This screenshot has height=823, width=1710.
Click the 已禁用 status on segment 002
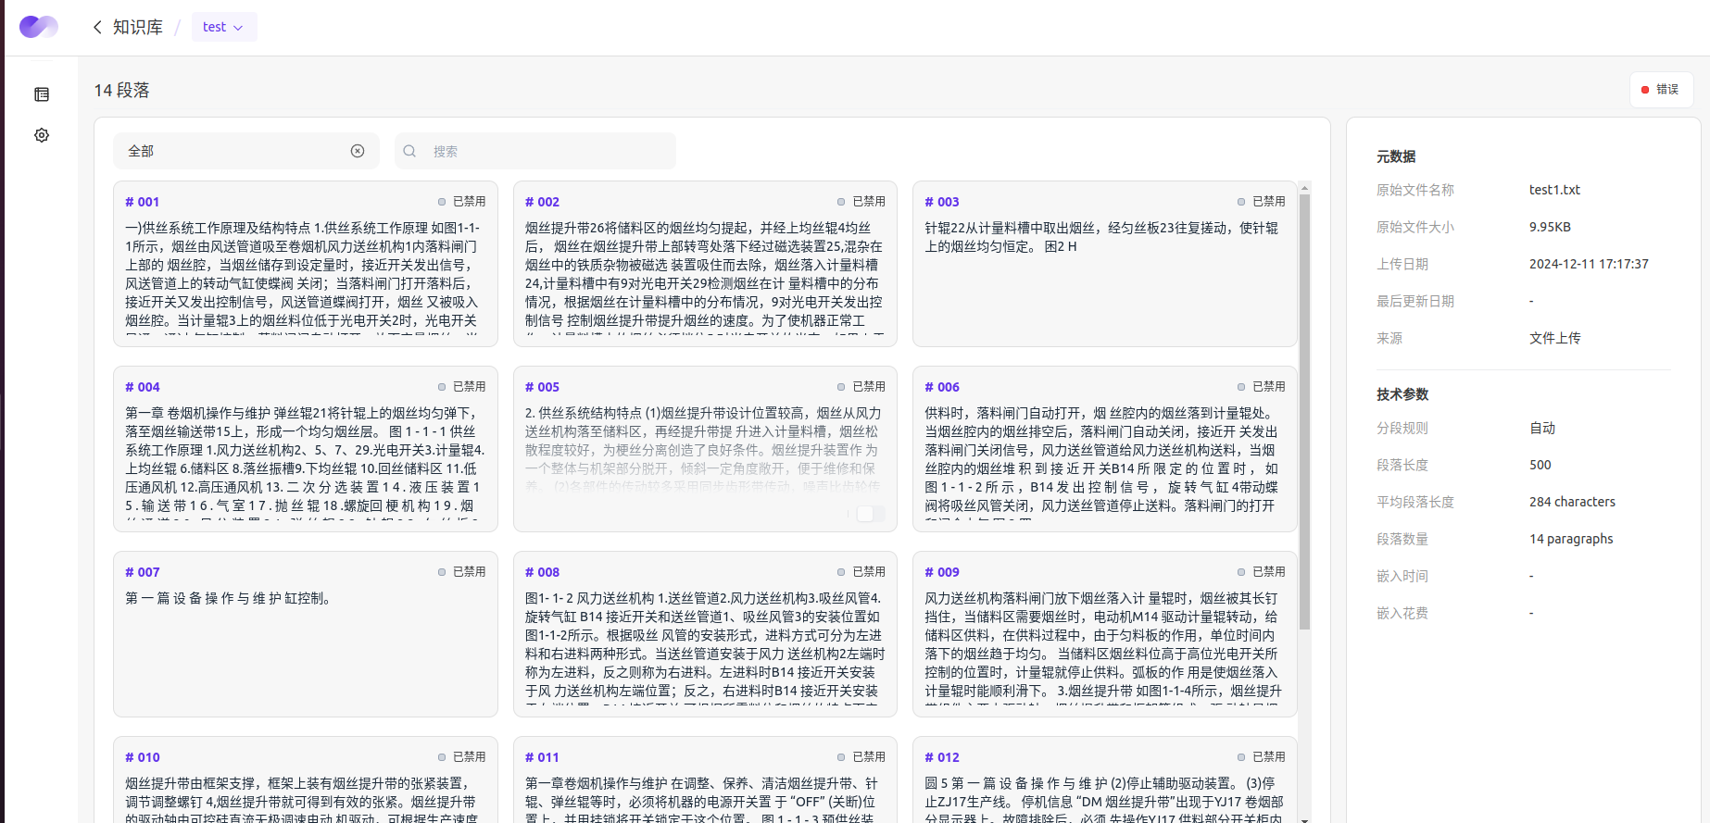pos(861,201)
